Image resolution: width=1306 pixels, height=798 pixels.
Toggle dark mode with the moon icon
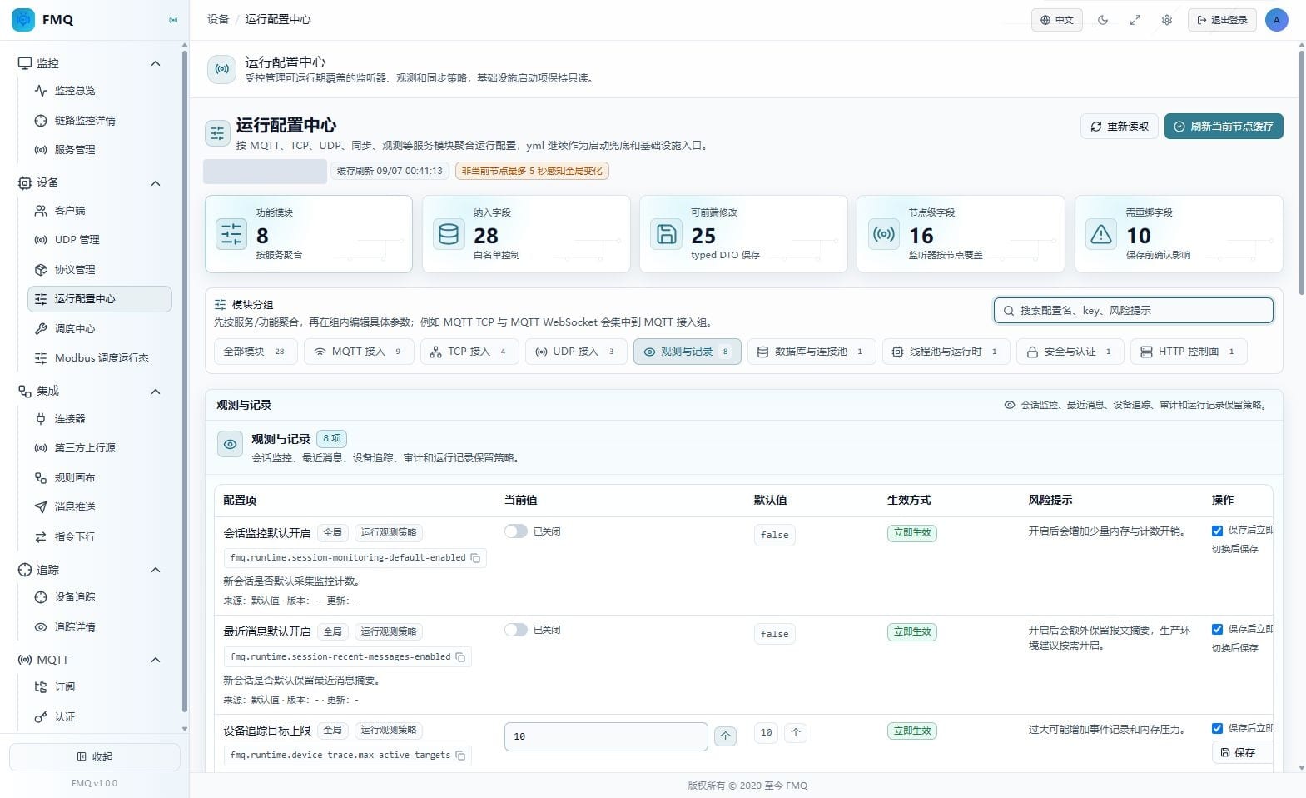point(1103,20)
